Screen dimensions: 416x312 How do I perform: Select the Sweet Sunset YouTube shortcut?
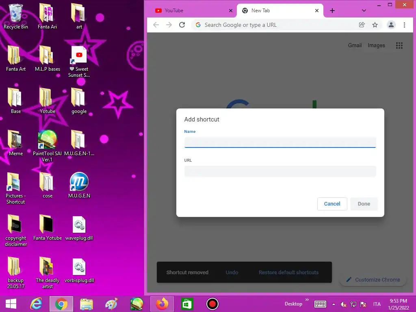79,62
